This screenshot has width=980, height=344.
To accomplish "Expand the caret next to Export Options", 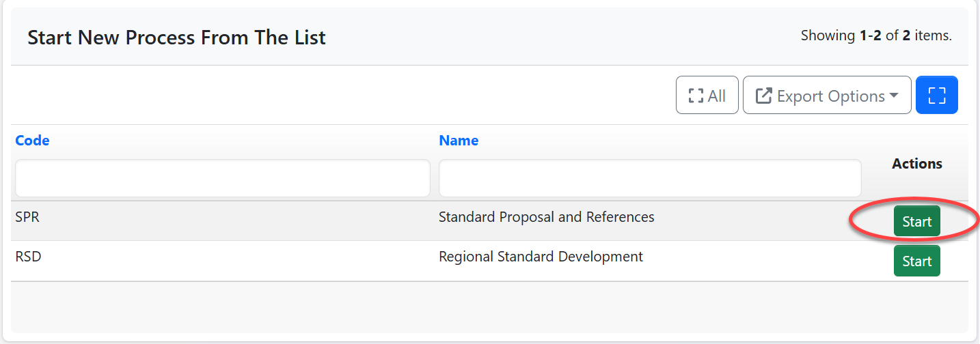I will point(893,96).
